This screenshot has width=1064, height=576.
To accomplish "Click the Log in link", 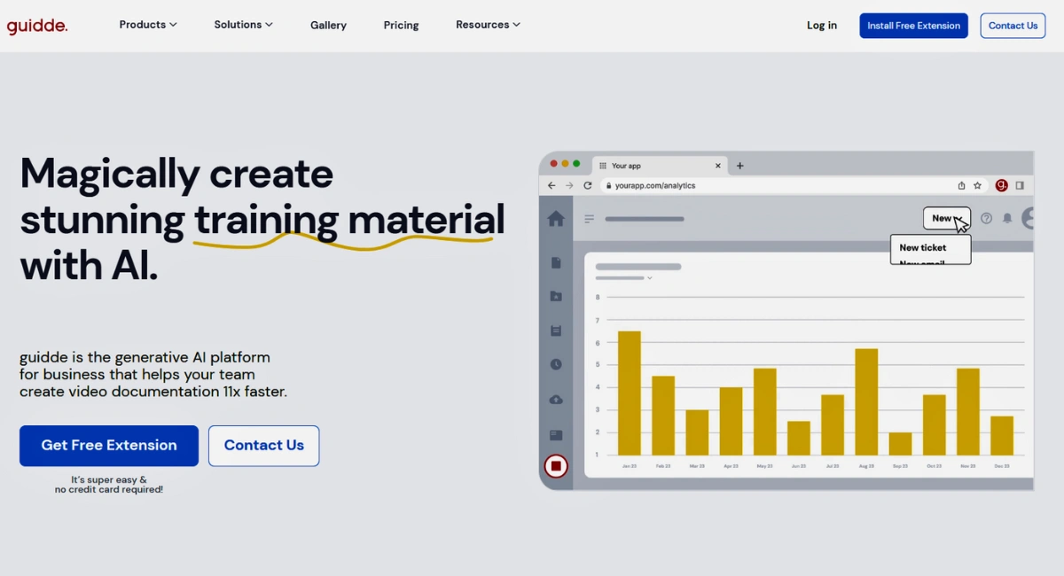I will 822,26.
